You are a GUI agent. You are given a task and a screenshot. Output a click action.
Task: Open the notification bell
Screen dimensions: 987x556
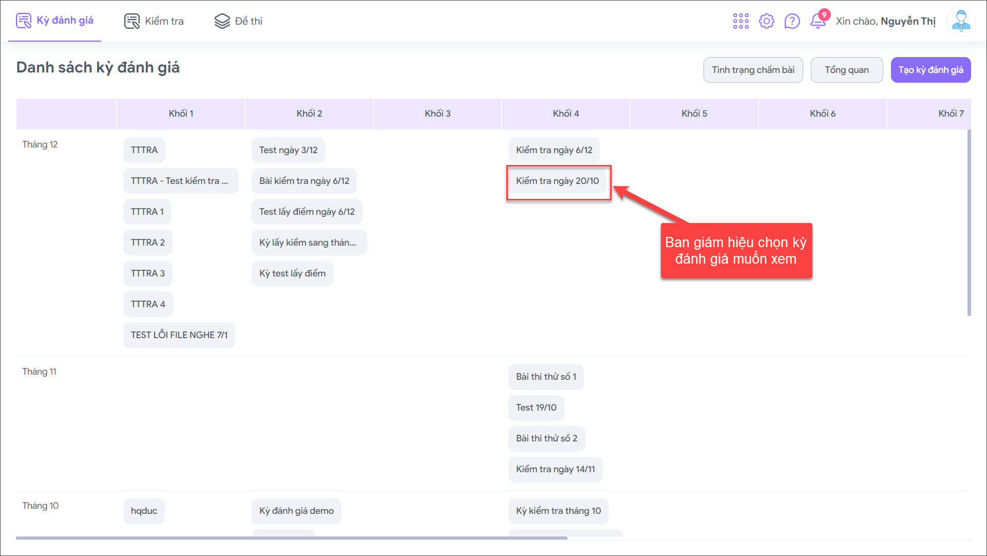coord(818,21)
